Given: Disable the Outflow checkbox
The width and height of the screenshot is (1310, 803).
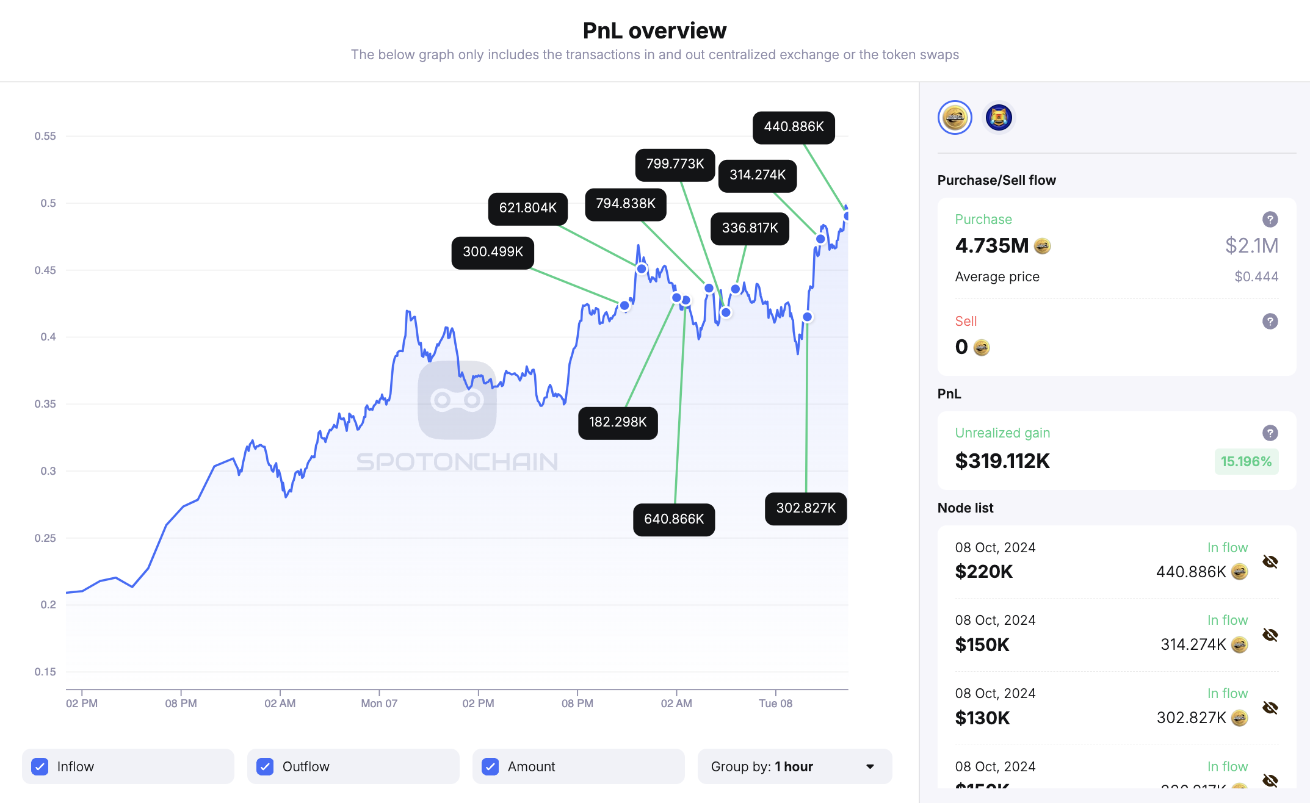Looking at the screenshot, I should tap(265, 766).
